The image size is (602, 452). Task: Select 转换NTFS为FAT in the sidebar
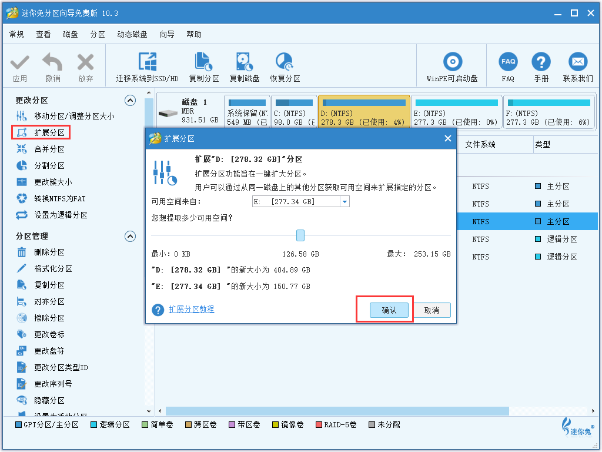(x=51, y=199)
